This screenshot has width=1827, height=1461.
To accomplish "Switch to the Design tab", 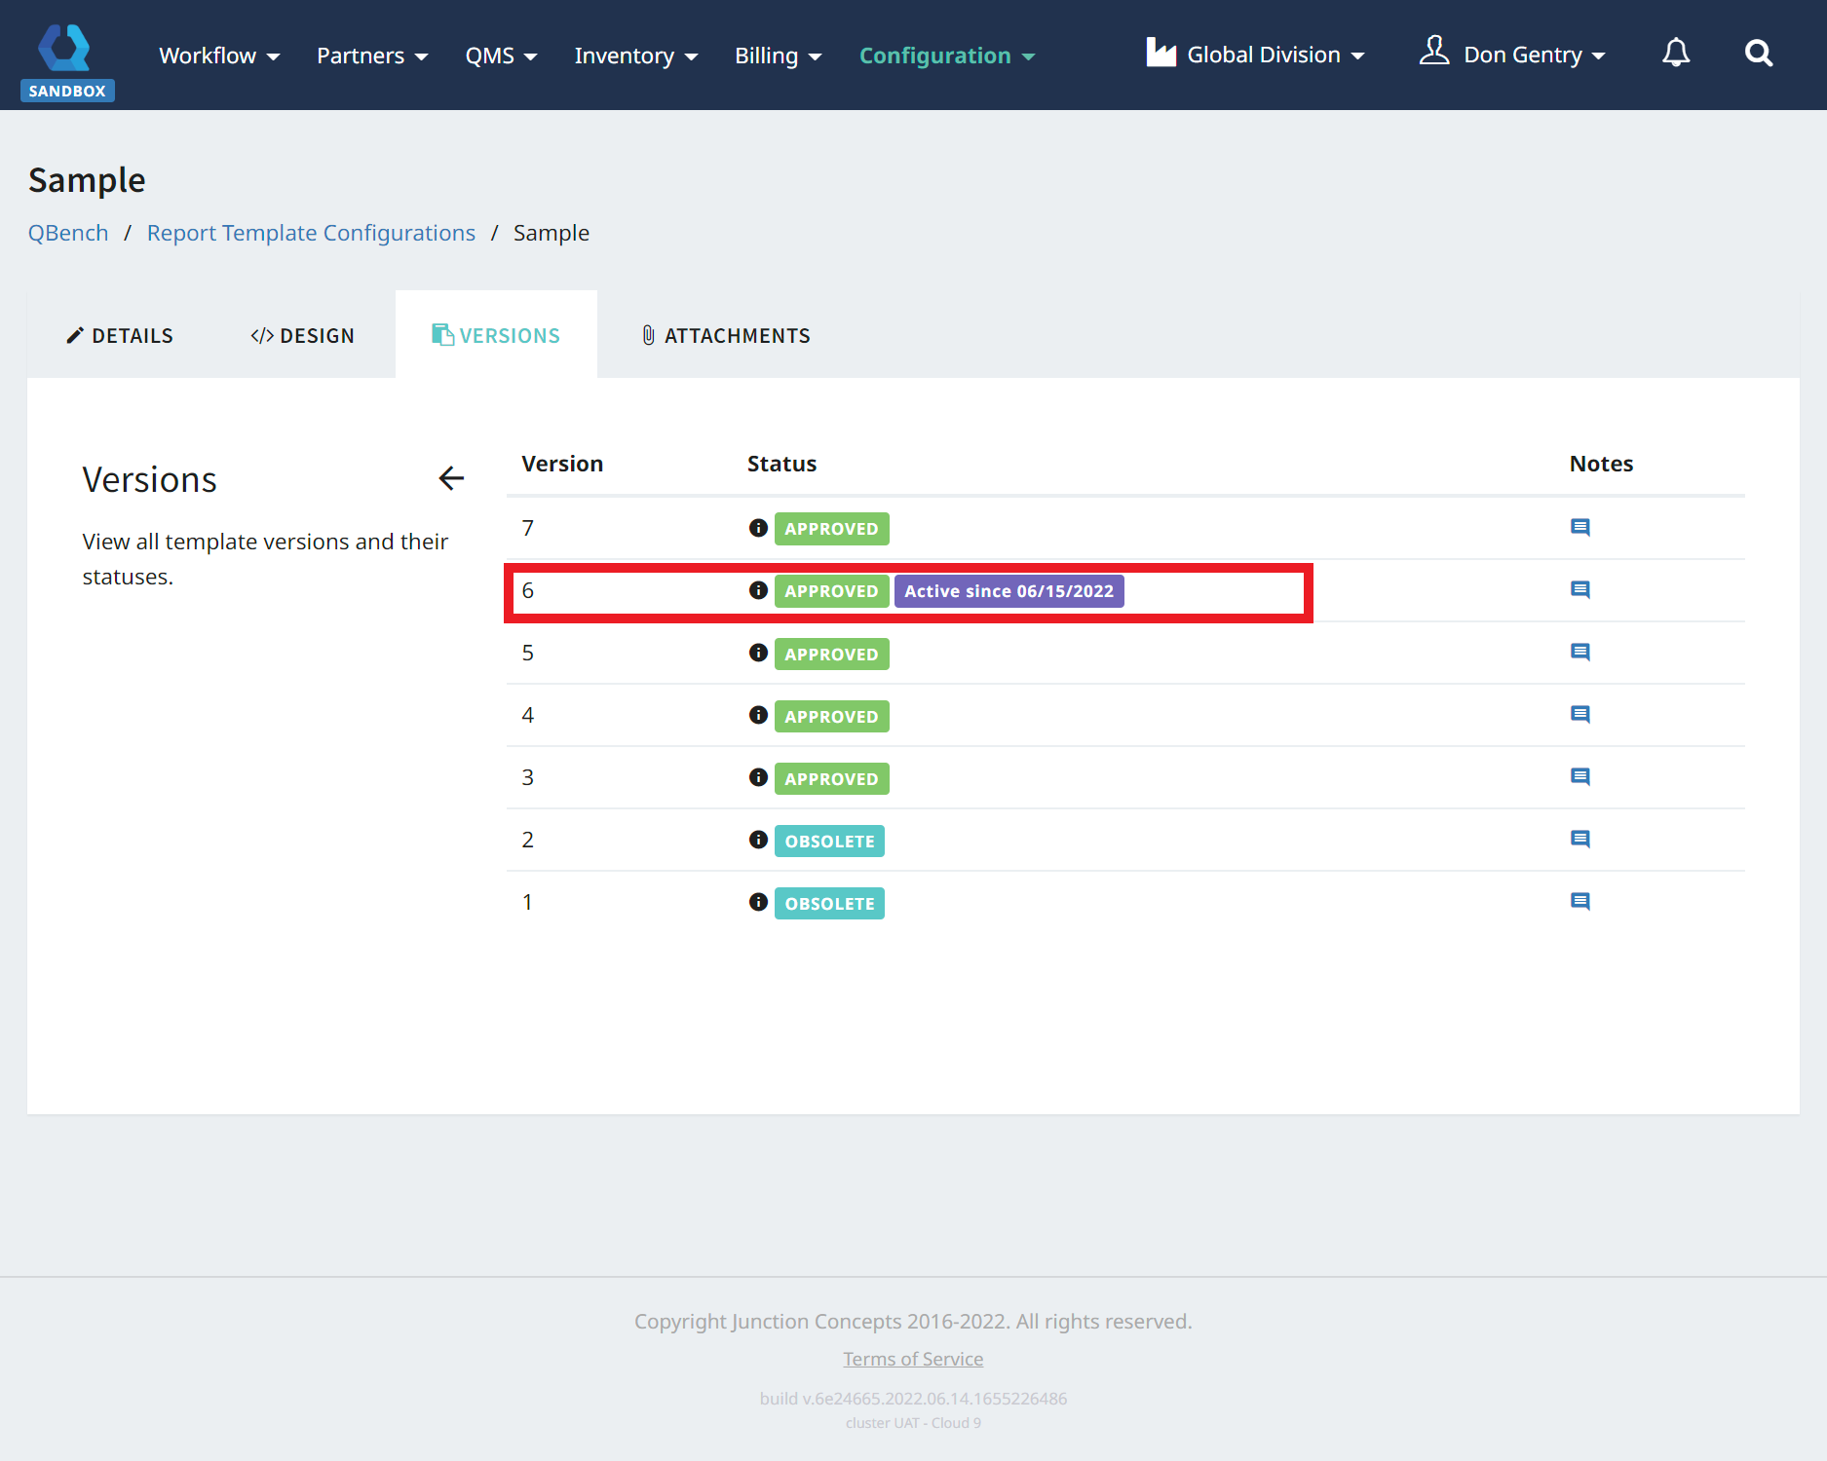I will 303,335.
